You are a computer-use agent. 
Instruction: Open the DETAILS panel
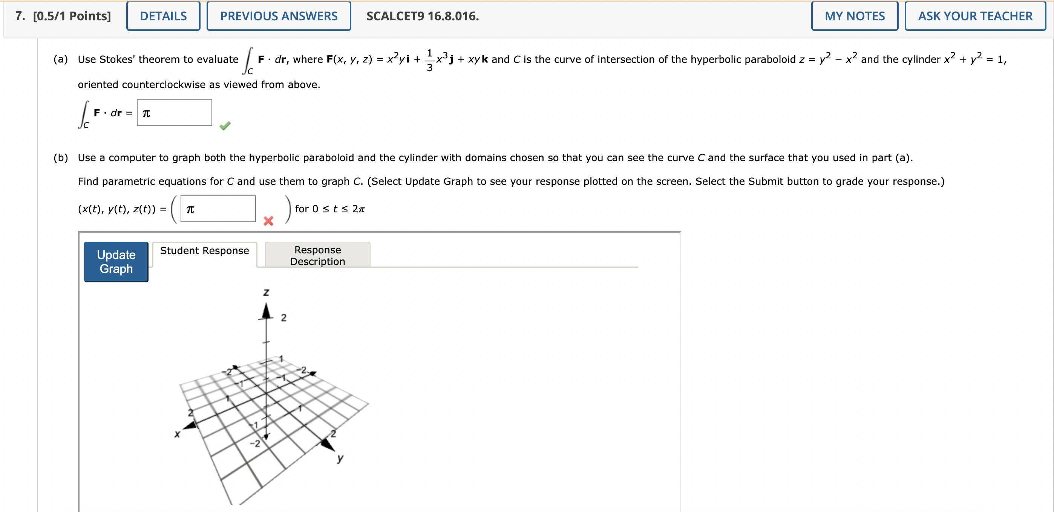point(163,16)
